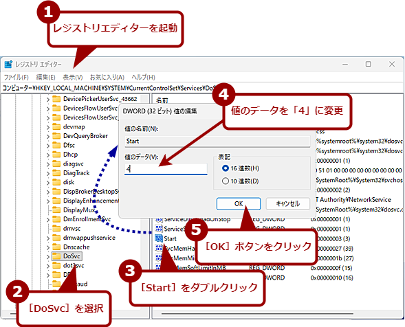Viewport: 405px width, 327px height.
Task: Minimize the Registry Editor window
Action: [345, 64]
